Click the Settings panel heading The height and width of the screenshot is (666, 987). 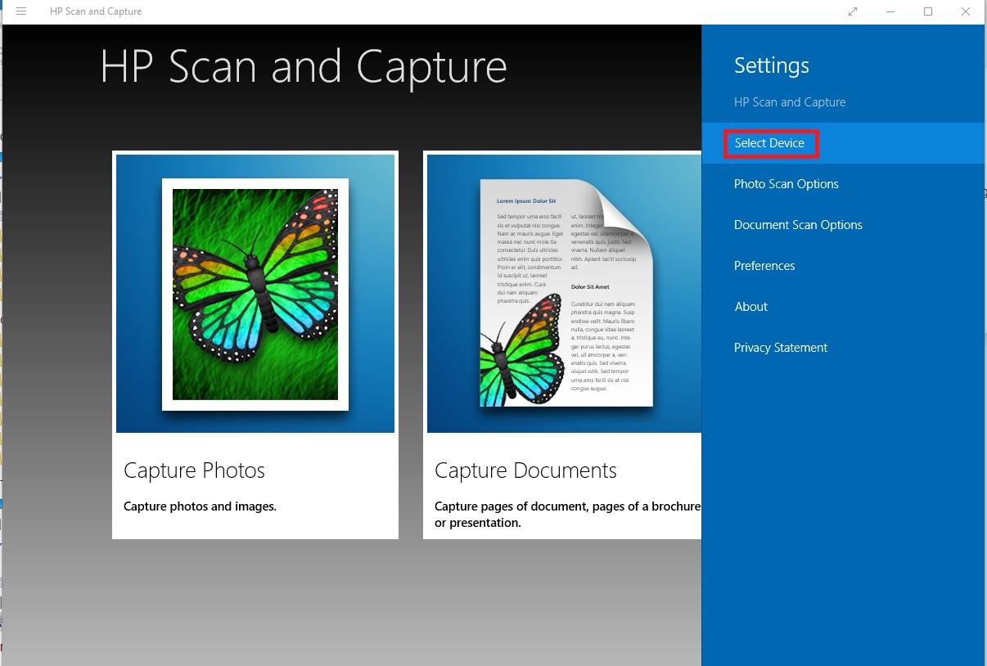pyautogui.click(x=772, y=65)
